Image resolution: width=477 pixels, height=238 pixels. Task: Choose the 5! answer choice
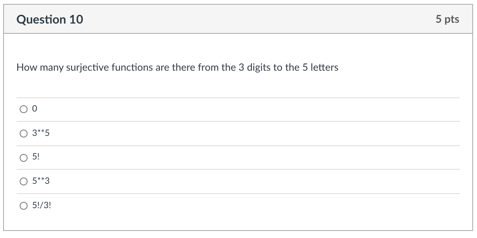point(24,157)
